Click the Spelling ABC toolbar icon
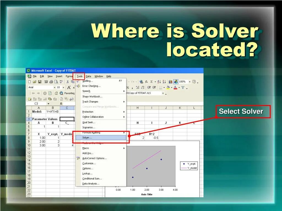 (x=61, y=82)
